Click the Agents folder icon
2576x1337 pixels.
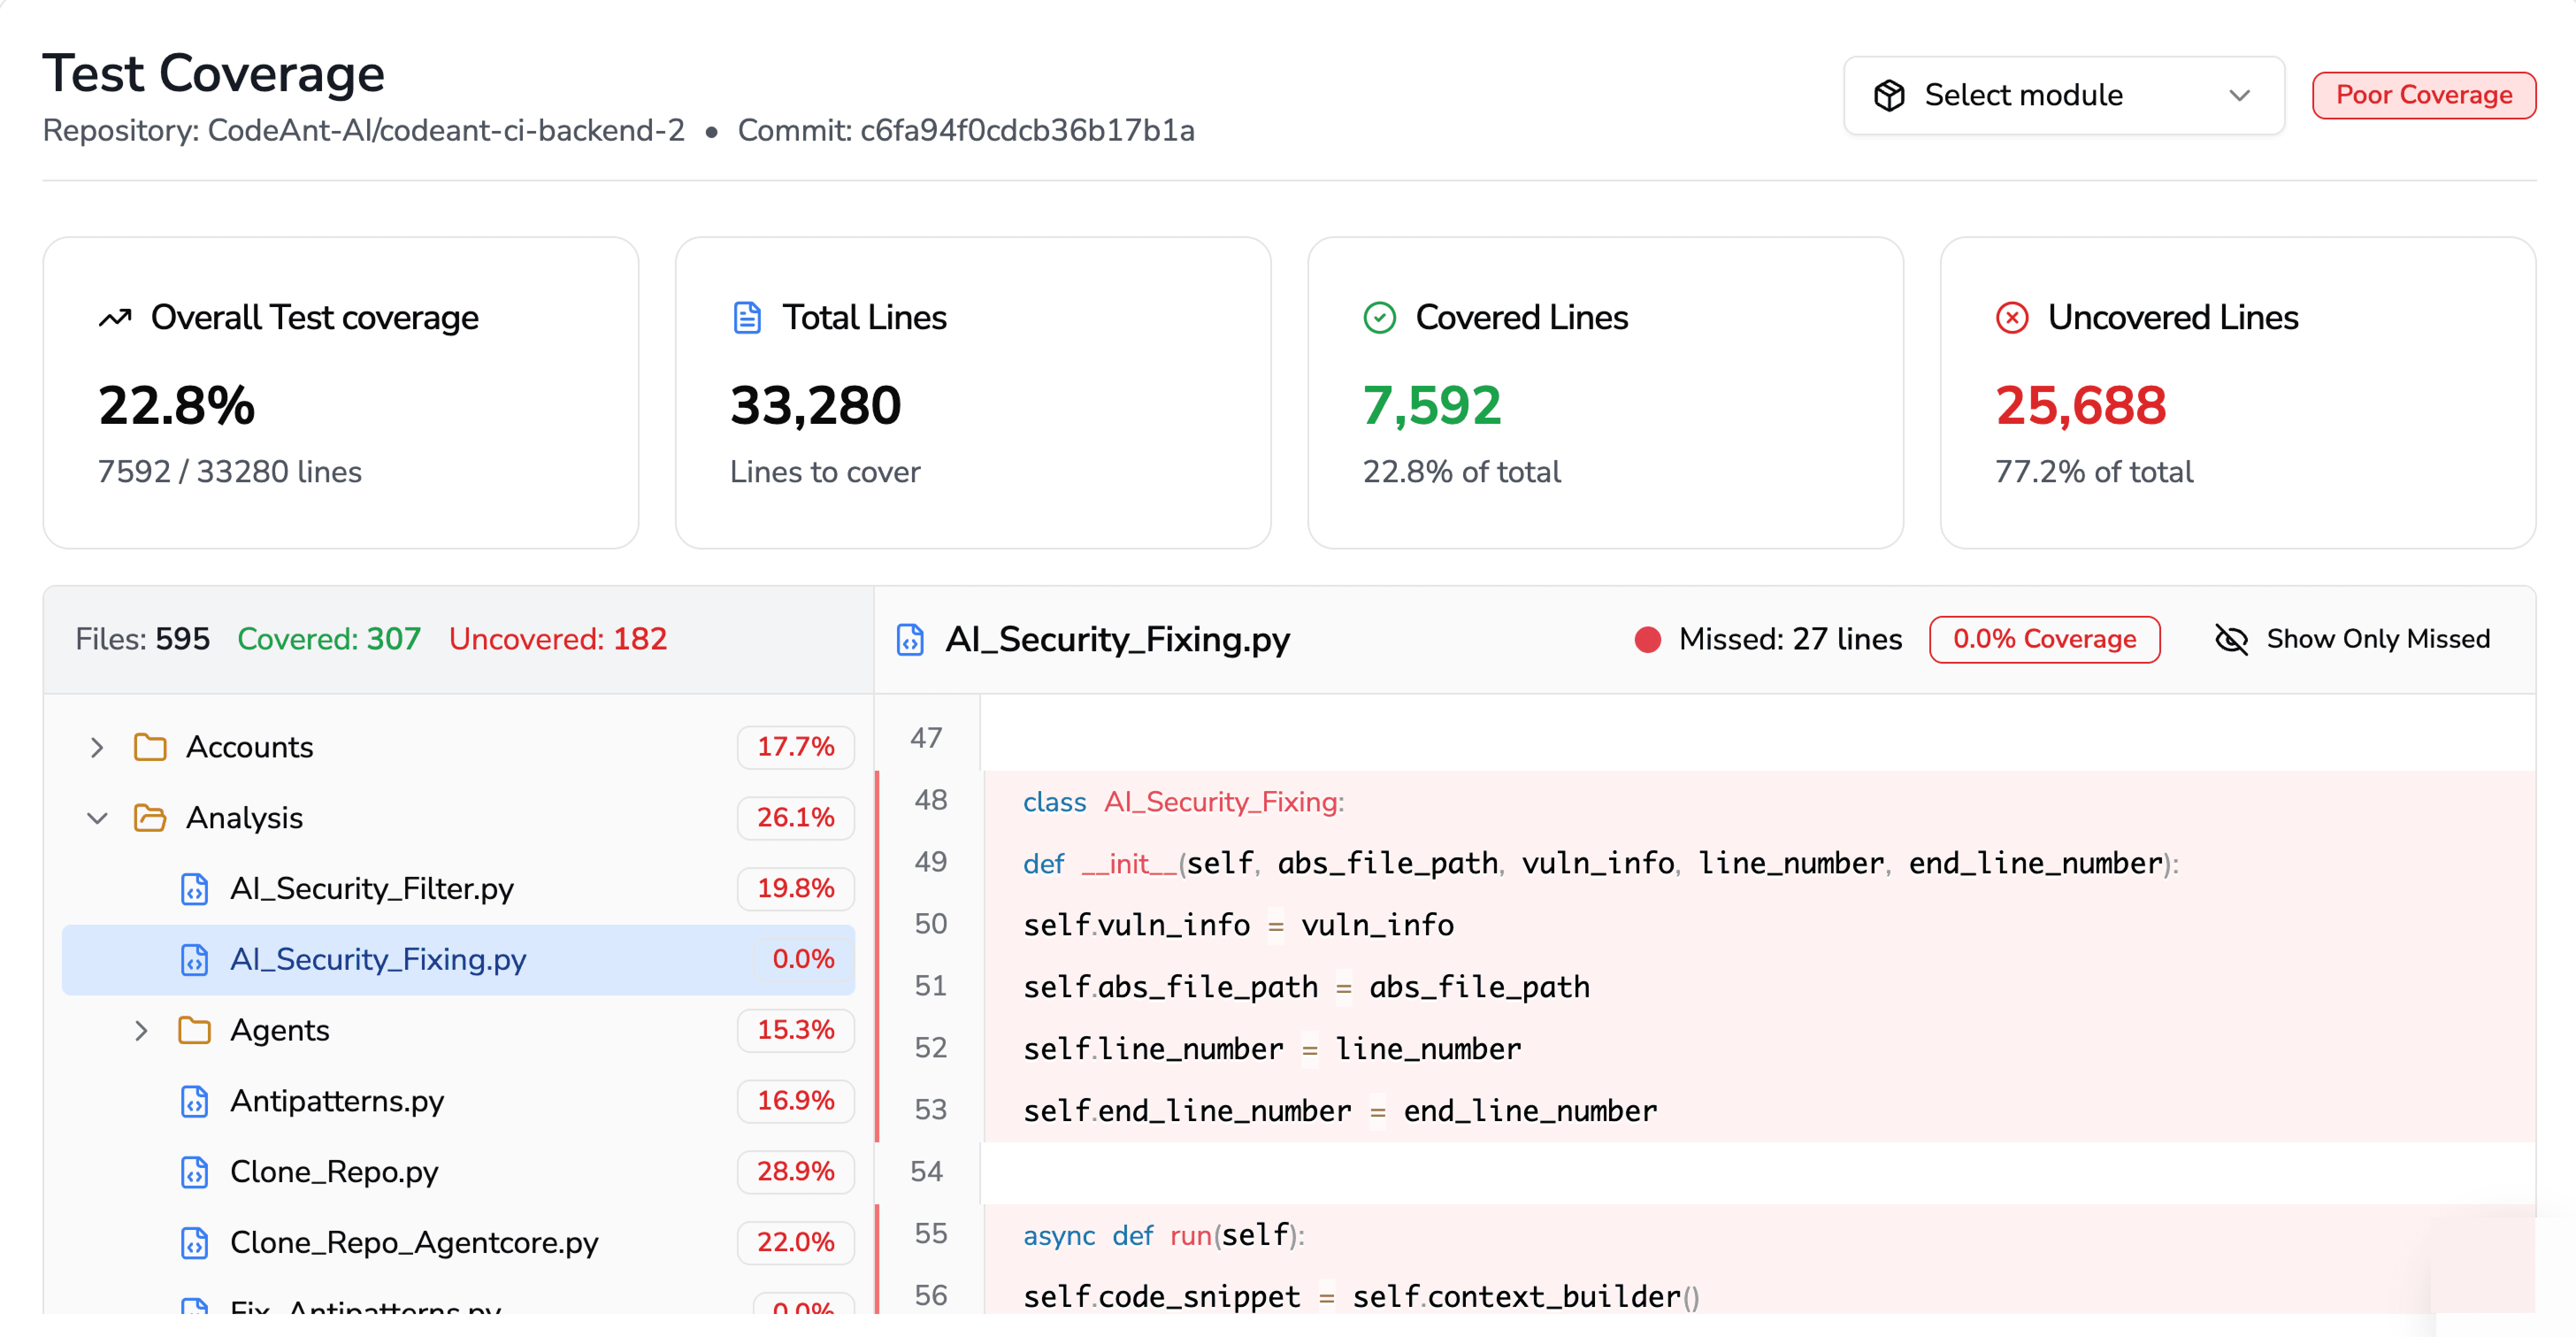[x=194, y=1030]
